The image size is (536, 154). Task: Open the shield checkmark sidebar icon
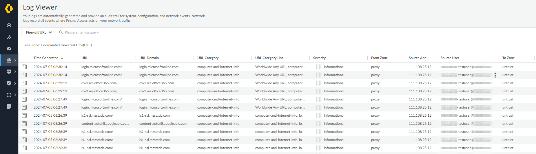click(x=9, y=83)
